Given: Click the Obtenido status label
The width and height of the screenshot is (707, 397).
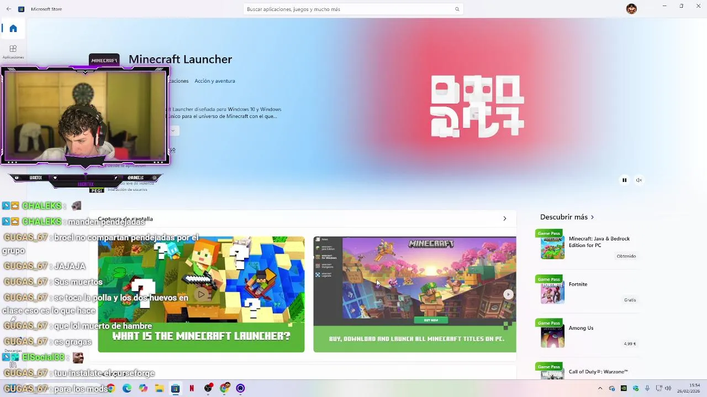Looking at the screenshot, I should (x=626, y=256).
